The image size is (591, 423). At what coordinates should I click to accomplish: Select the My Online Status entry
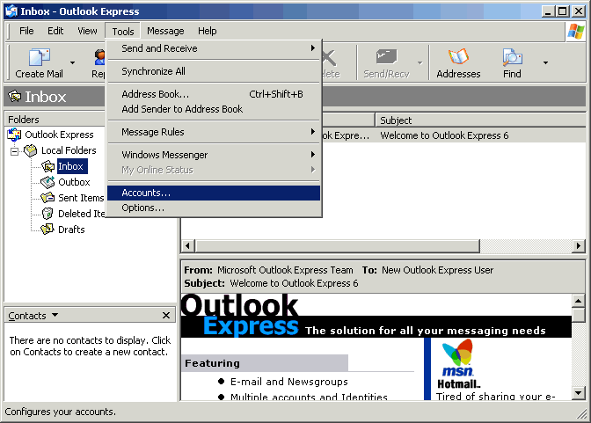tap(214, 170)
